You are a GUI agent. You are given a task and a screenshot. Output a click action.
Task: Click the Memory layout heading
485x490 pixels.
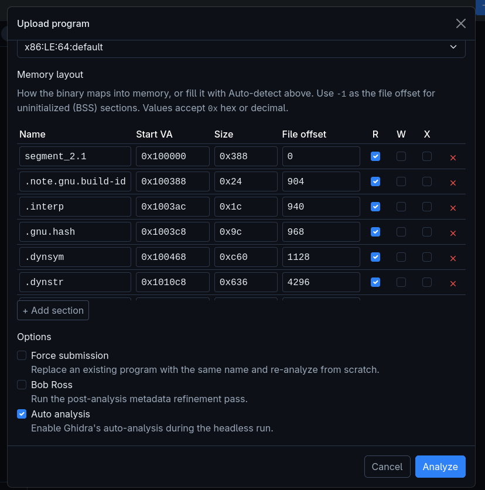[50, 75]
